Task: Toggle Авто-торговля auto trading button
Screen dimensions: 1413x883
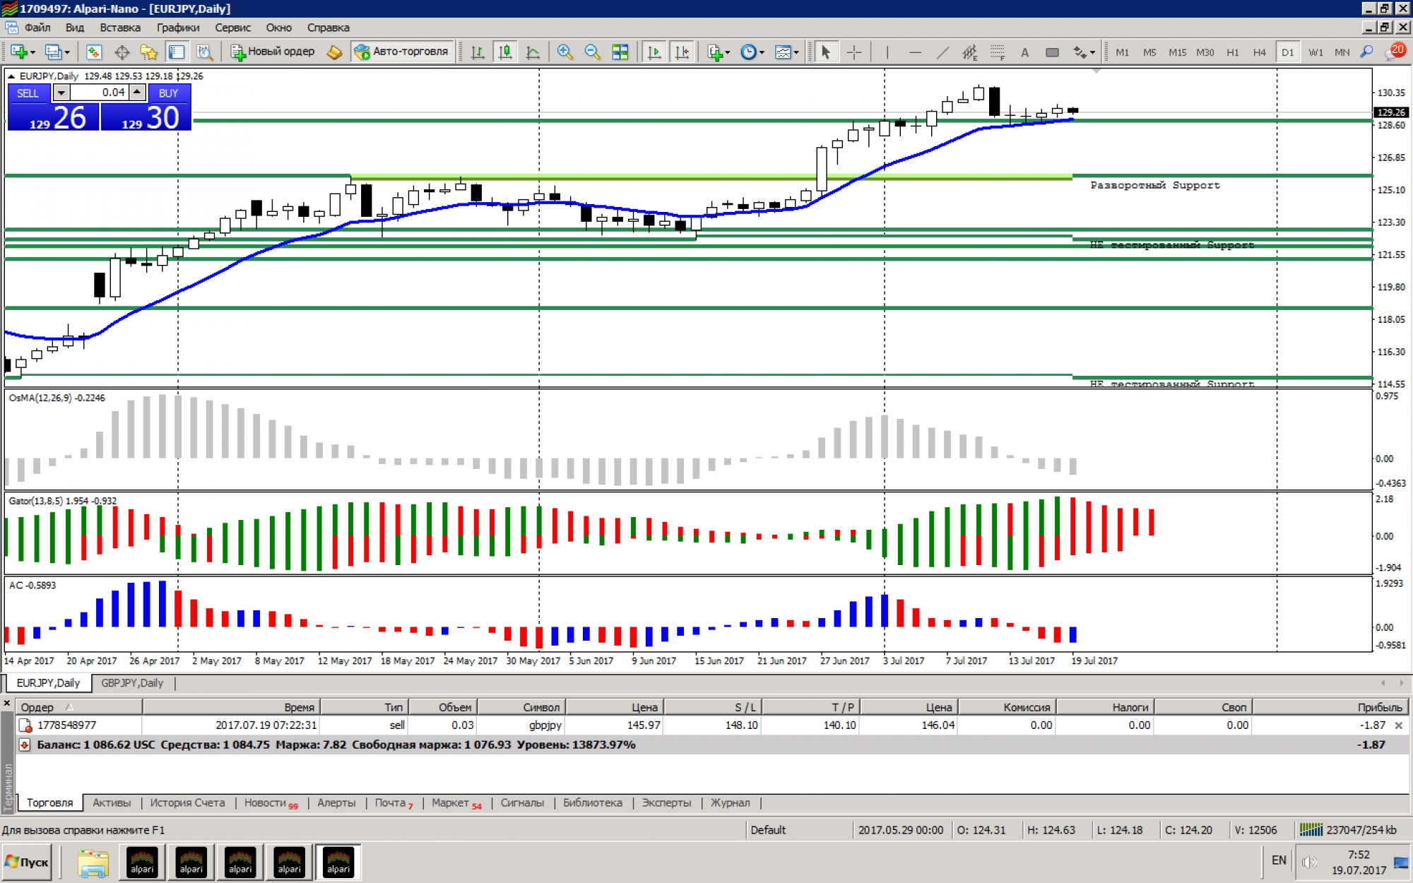Action: tap(402, 52)
